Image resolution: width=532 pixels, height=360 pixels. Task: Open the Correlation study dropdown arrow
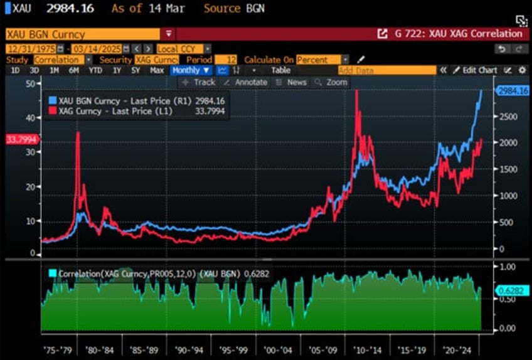point(88,60)
